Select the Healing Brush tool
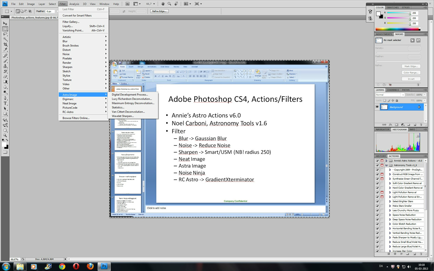The image size is (434, 271). [x=5, y=56]
